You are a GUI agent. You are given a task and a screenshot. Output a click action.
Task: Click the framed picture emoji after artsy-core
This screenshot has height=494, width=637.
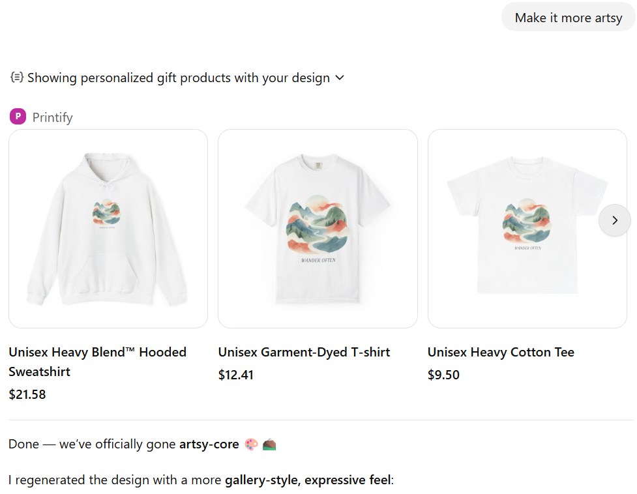tap(269, 444)
